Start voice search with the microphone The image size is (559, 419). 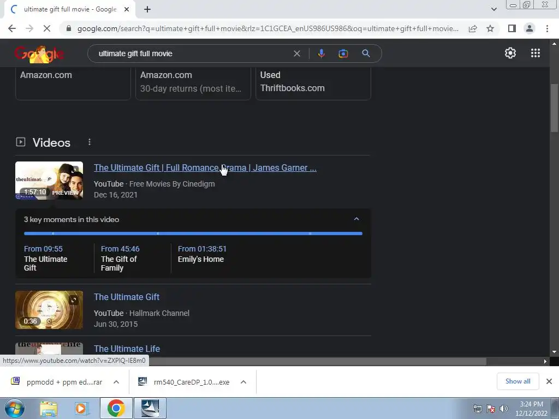pos(321,53)
